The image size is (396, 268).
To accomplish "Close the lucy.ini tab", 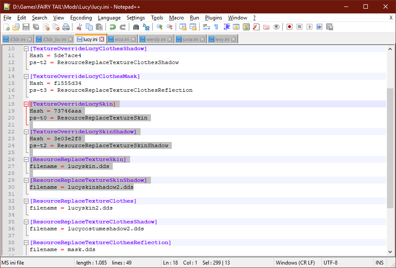I will pos(102,39).
